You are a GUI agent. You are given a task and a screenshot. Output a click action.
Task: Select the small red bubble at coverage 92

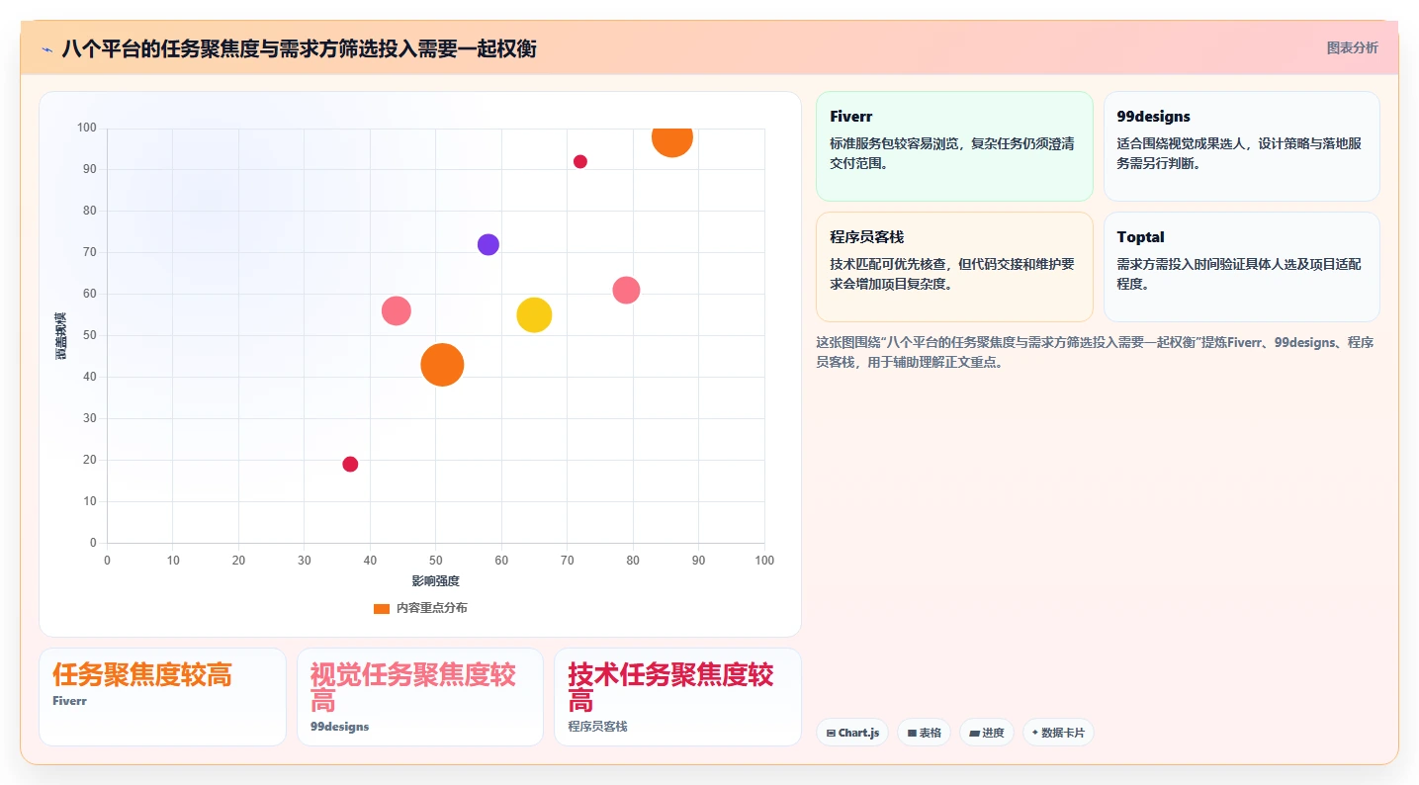pyautogui.click(x=580, y=161)
